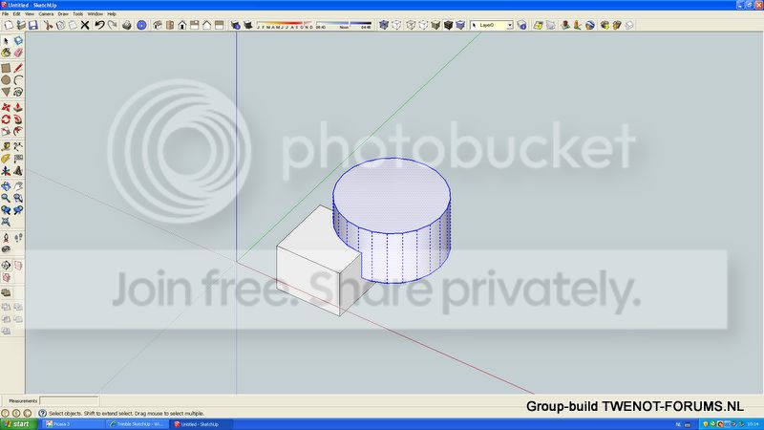
Task: Select the Rectangle drawing tool
Action: click(x=6, y=68)
